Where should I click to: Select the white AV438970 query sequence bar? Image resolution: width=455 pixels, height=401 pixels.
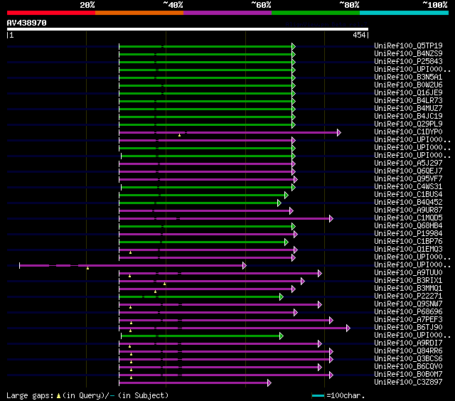pos(188,29)
